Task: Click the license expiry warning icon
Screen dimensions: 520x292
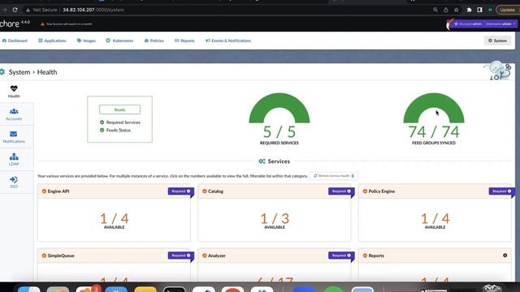Action: click(42, 24)
